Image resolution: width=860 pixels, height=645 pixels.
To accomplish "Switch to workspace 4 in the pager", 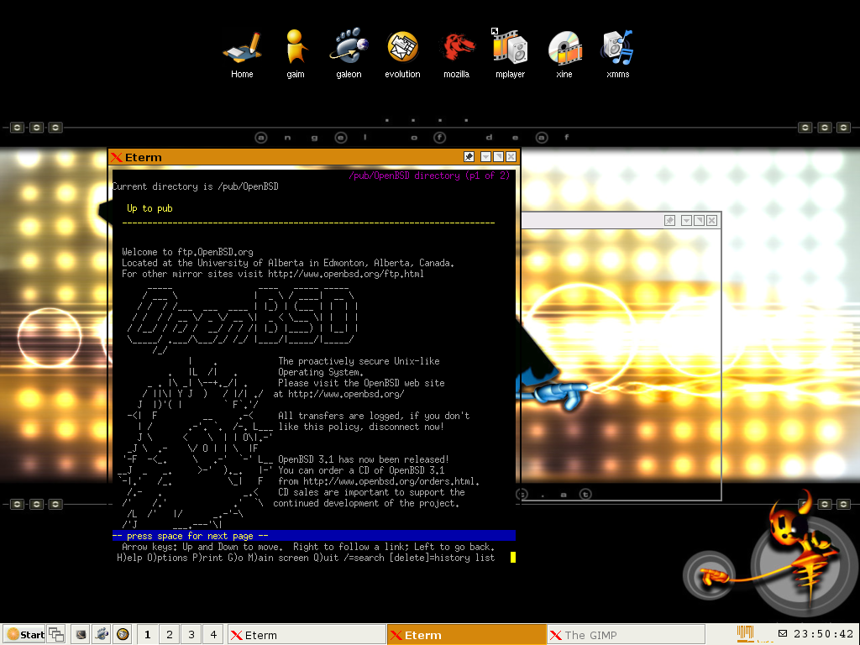I will click(x=213, y=635).
